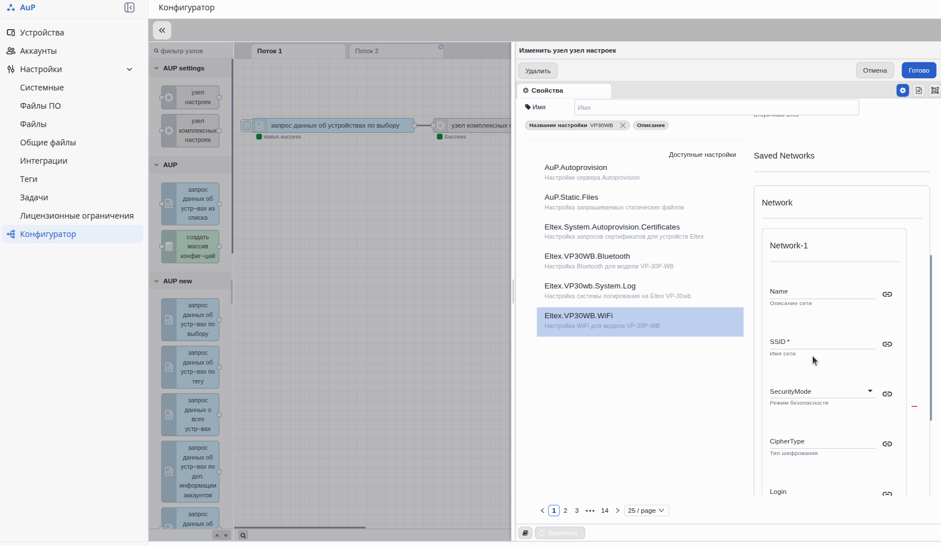941x546 pixels.
Task: Expand all palette categories with down arrows
Action: [x=226, y=536]
